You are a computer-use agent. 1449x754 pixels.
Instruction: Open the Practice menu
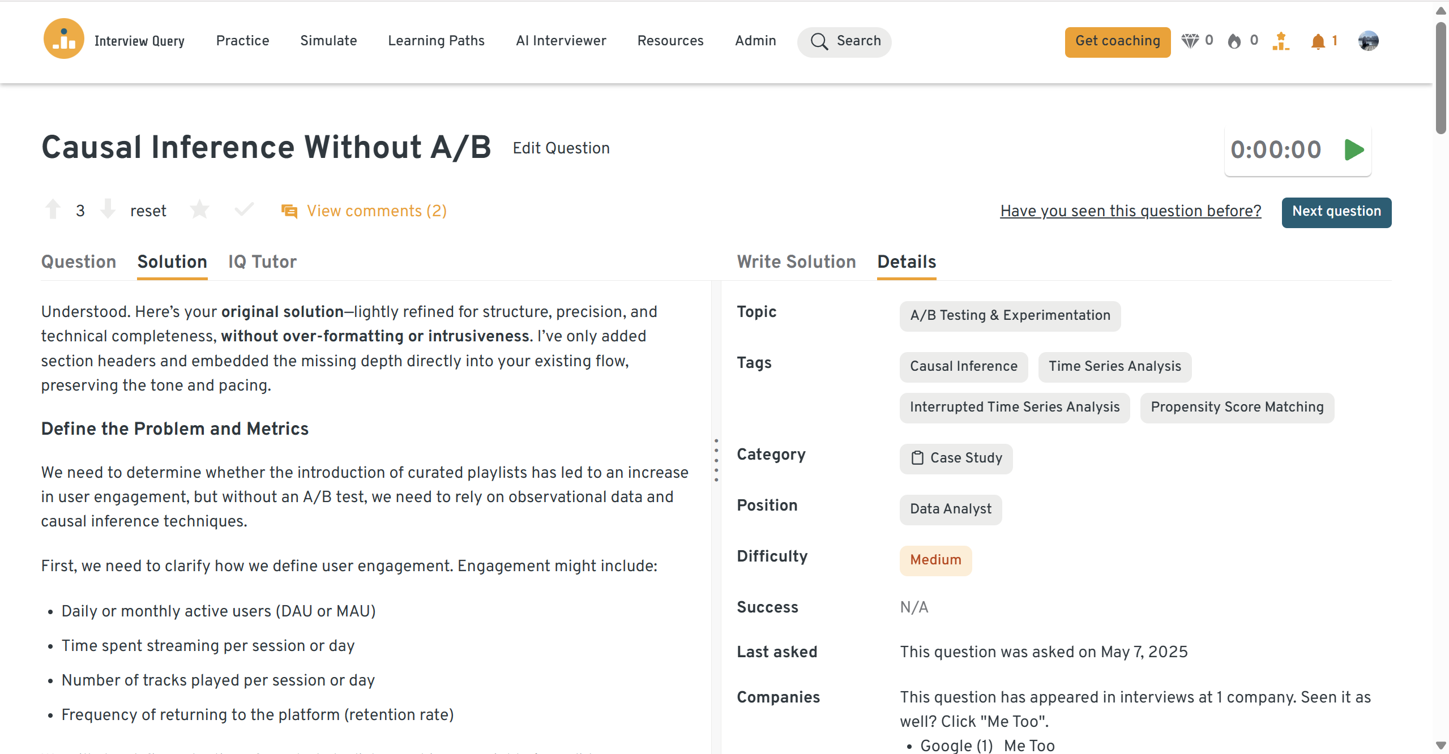pyautogui.click(x=242, y=41)
